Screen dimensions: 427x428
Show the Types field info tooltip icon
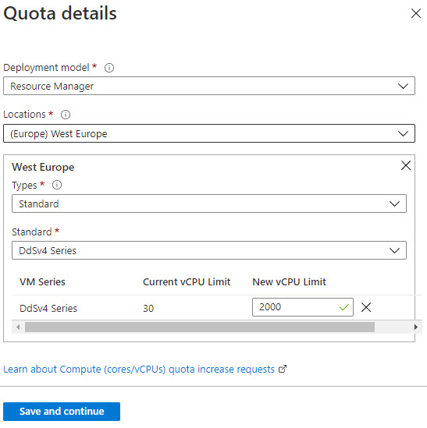(x=57, y=185)
